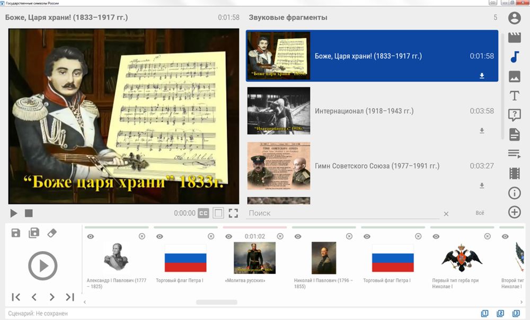Click the Всё filter button
Screen dimensions: 530x320
click(x=480, y=213)
